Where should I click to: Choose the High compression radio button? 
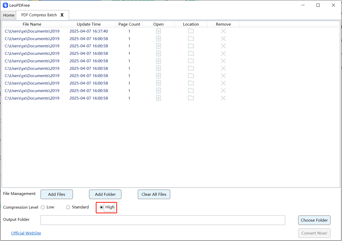(101, 207)
